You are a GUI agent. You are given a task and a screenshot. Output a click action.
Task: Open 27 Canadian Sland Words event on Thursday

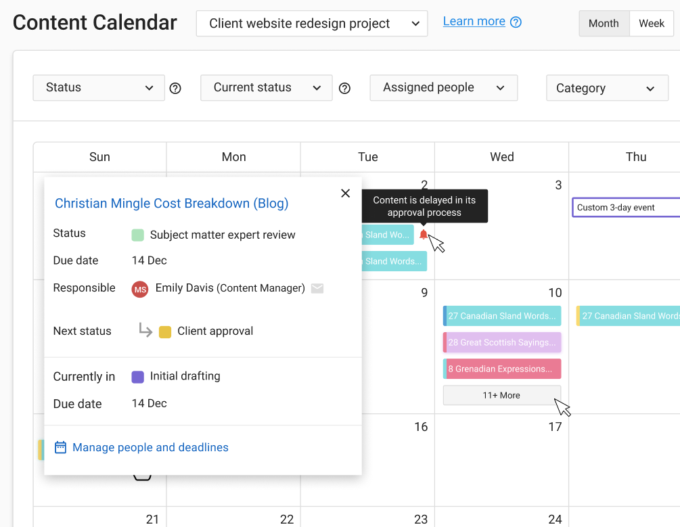pos(628,316)
